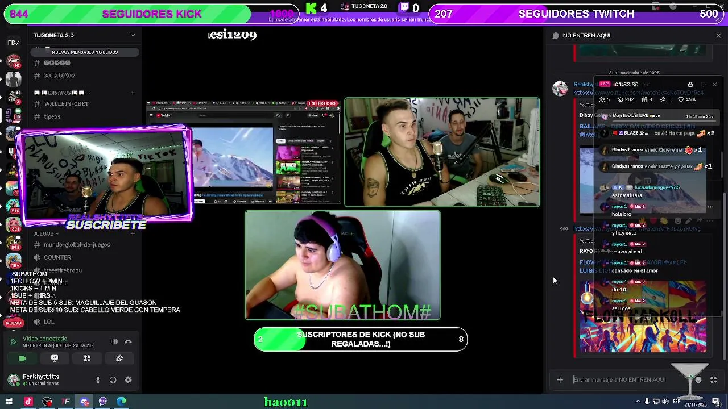Open emoji picker in message box
728x409 pixels.
[698, 380]
